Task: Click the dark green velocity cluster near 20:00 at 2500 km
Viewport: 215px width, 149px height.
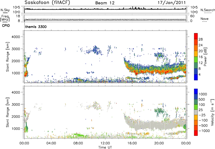Action: 159,111
